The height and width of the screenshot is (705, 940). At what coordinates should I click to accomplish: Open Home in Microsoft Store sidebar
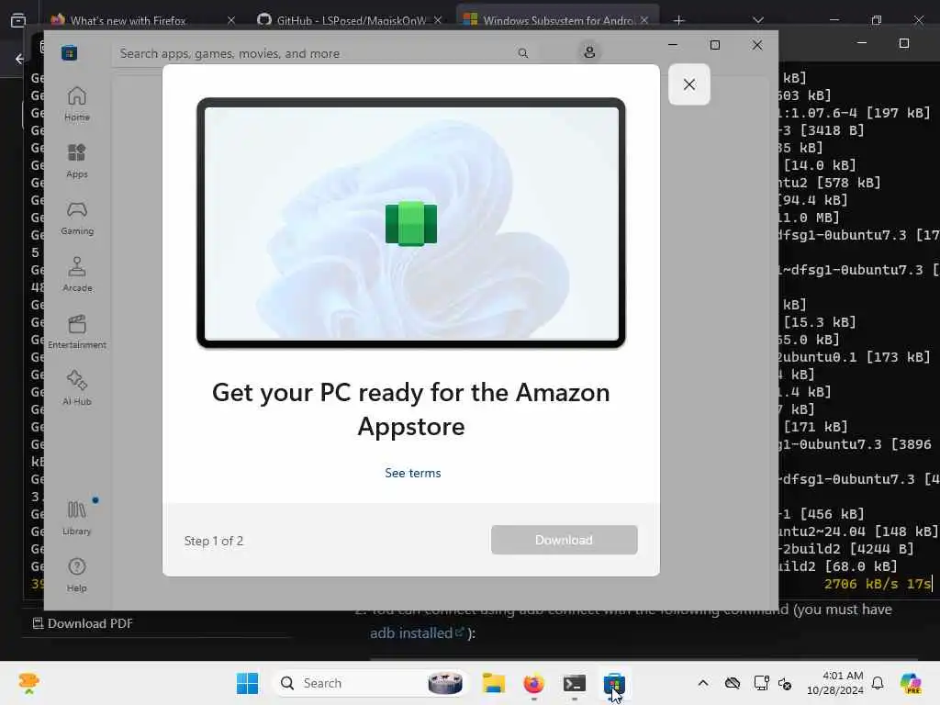77,104
